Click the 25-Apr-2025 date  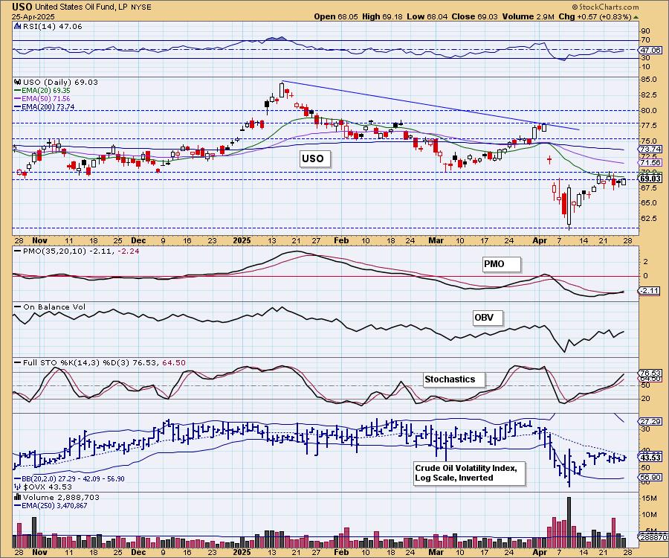pyautogui.click(x=33, y=17)
